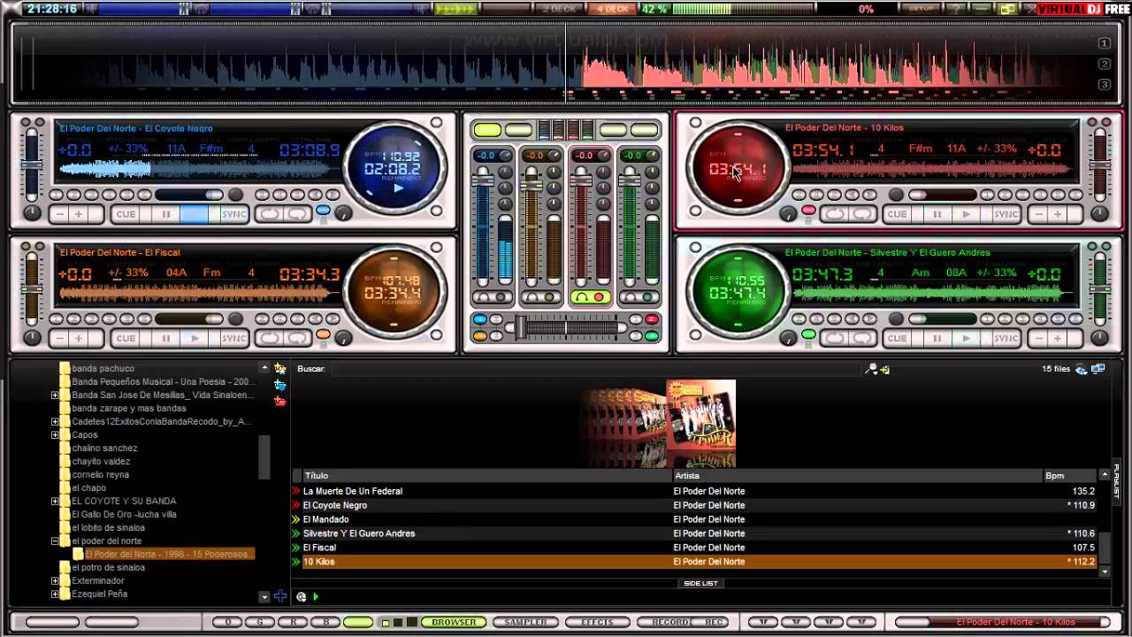Select the el chapo folder
The width and height of the screenshot is (1132, 637).
88,487
